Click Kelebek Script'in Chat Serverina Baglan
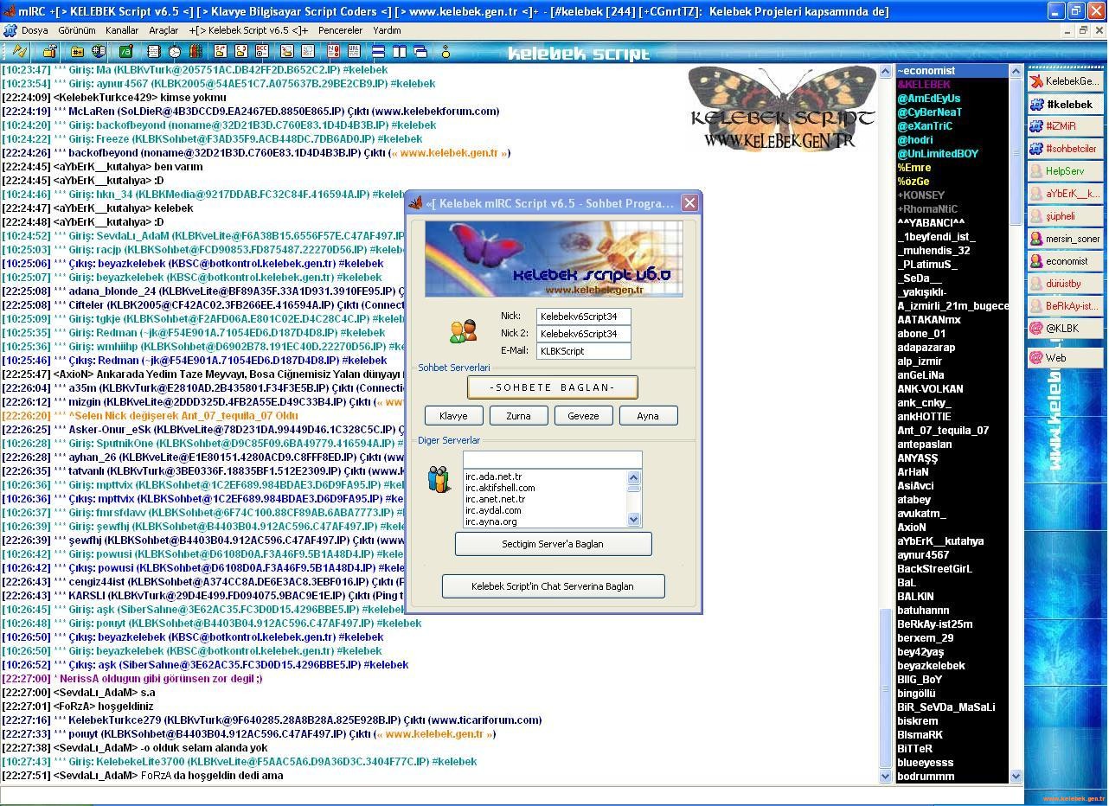The image size is (1109, 806). pyautogui.click(x=554, y=586)
